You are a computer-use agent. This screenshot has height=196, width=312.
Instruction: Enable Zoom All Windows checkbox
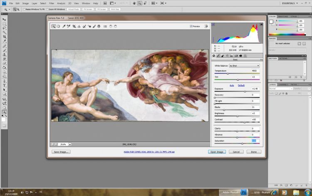[x=47, y=9]
